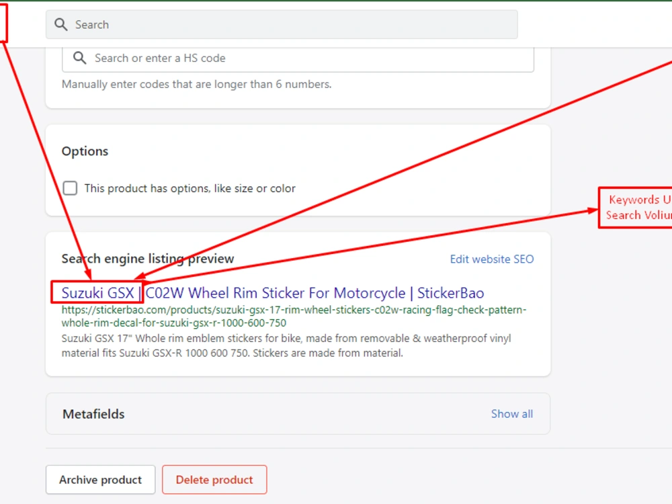Click the magnifier icon in top Search bar
This screenshot has height=504, width=672.
tap(61, 24)
